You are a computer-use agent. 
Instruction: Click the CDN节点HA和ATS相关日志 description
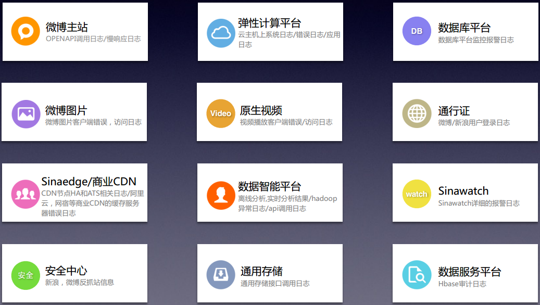pos(93,203)
